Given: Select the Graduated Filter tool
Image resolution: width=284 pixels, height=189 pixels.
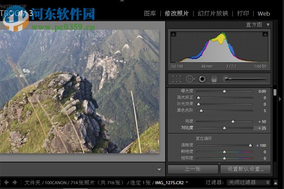Looking at the screenshot, I should (x=214, y=79).
